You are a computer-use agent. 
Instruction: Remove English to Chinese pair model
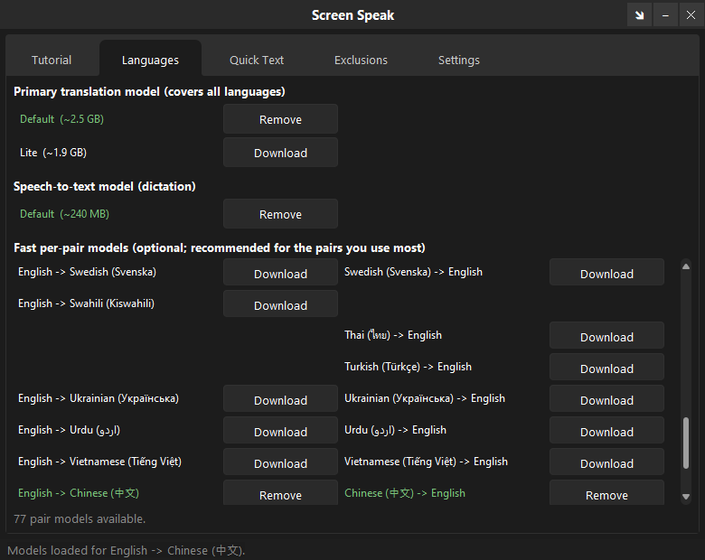point(280,493)
